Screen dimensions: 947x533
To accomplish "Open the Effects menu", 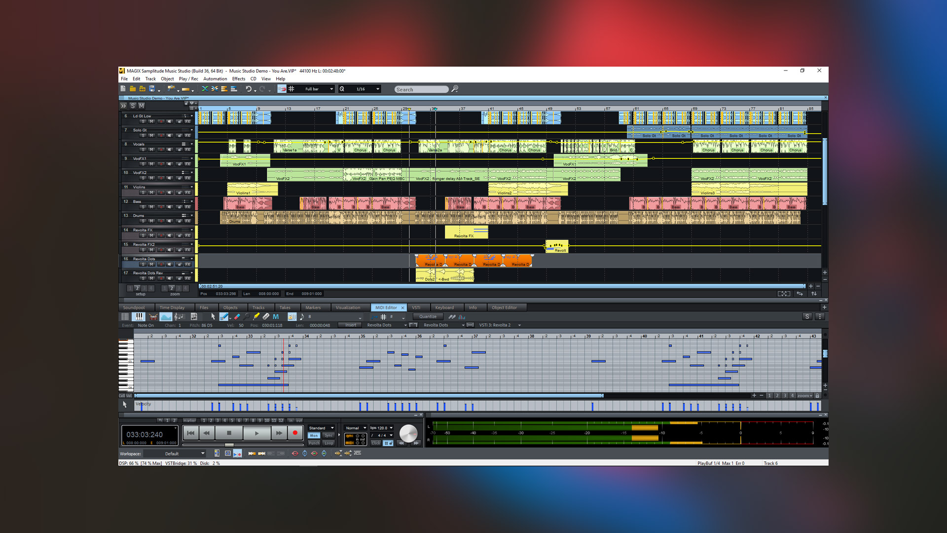I will click(239, 79).
